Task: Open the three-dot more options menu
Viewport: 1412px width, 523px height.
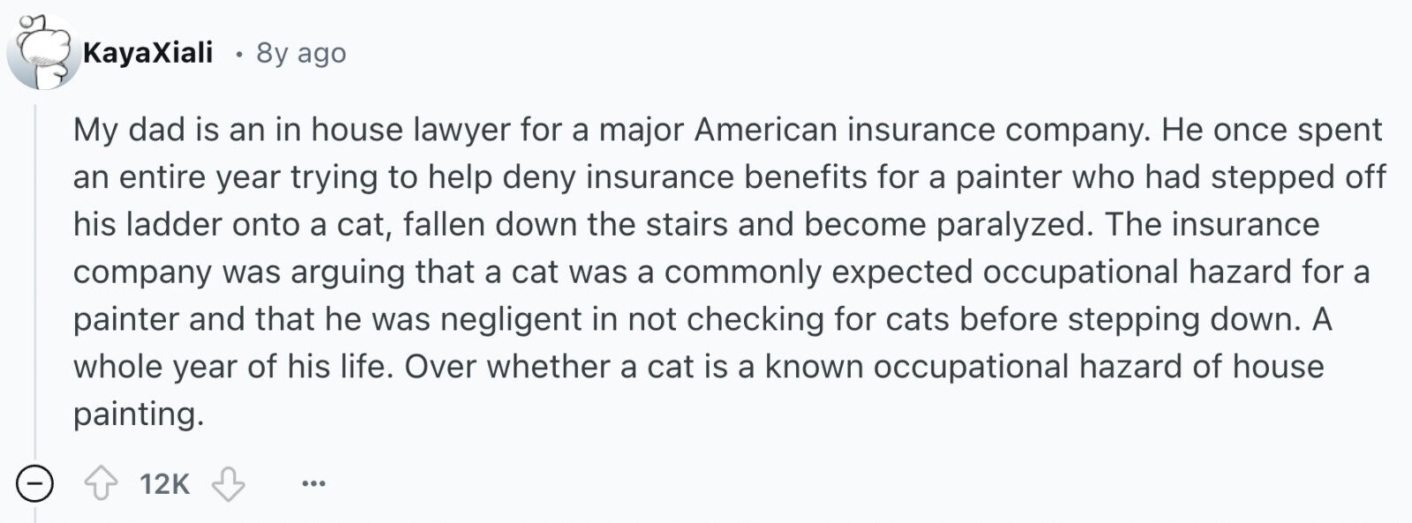Action: point(313,484)
